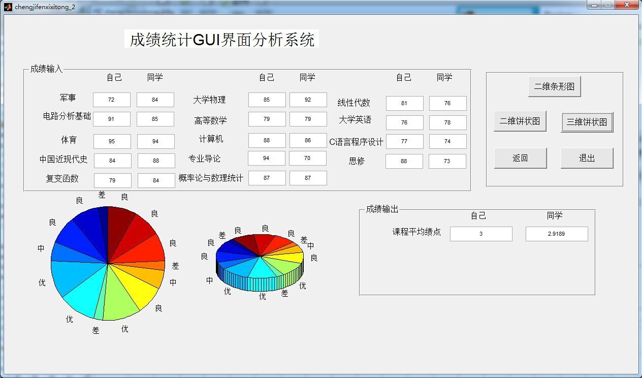Screen dimensions: 642x378
Task: Click the 二维条形图 button
Action: tap(554, 86)
